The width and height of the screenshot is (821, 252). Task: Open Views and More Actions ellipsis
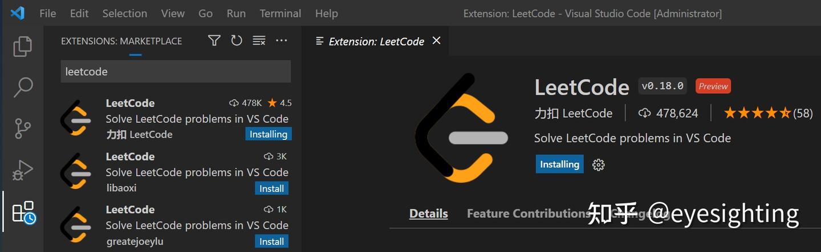(x=282, y=40)
